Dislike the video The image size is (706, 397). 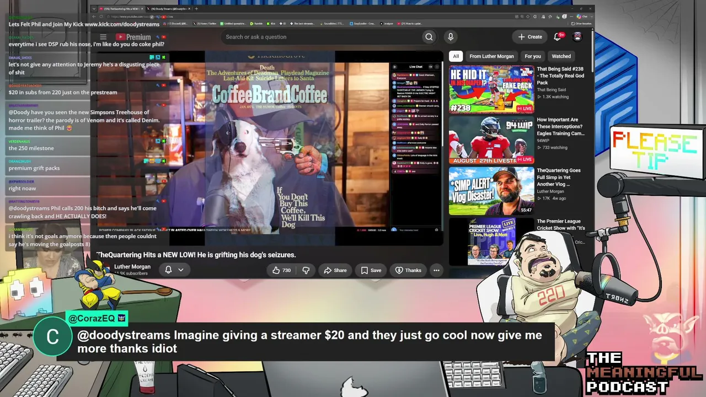pos(306,270)
